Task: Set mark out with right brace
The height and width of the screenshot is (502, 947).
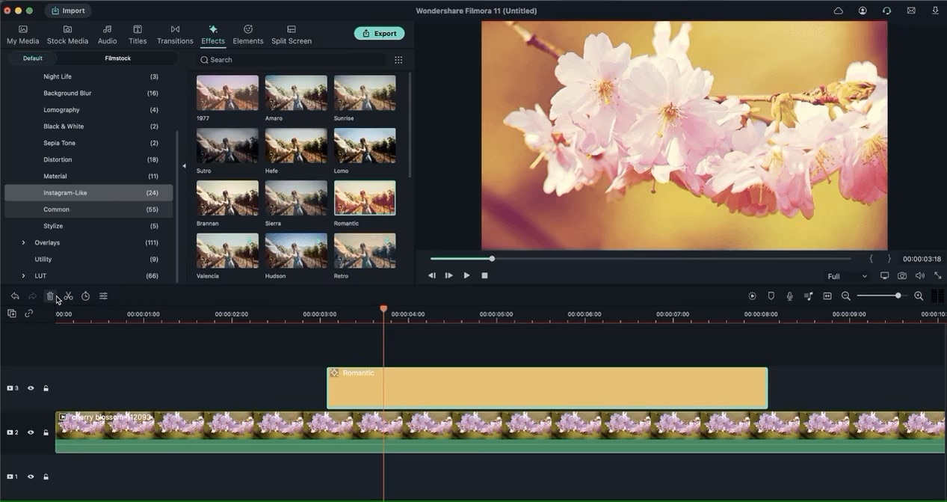Action: (x=889, y=259)
